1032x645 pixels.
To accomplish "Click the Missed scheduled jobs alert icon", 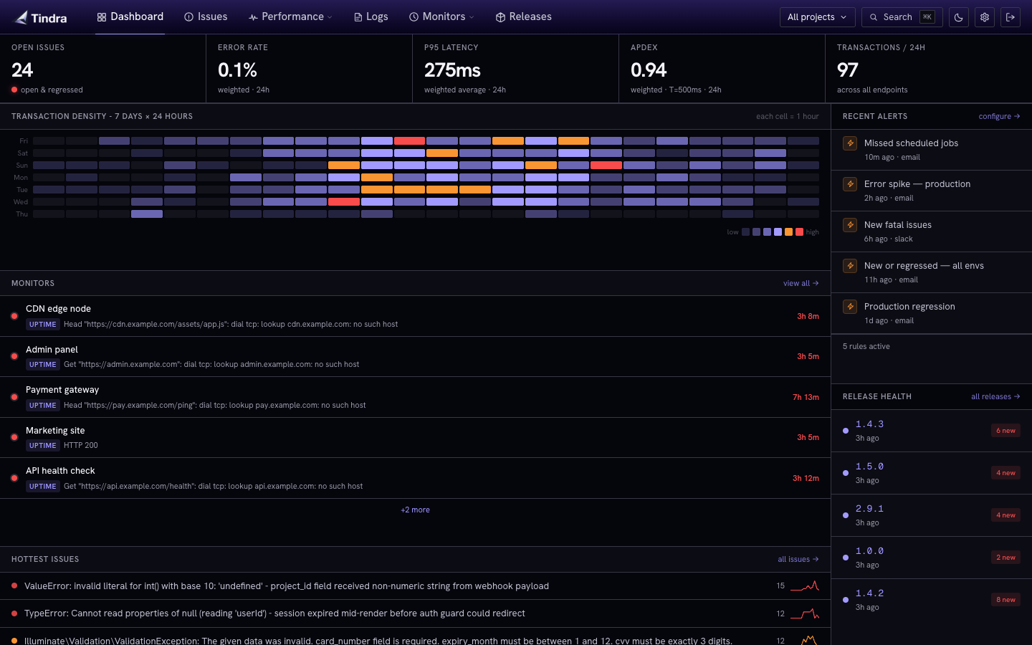I will pyautogui.click(x=850, y=143).
